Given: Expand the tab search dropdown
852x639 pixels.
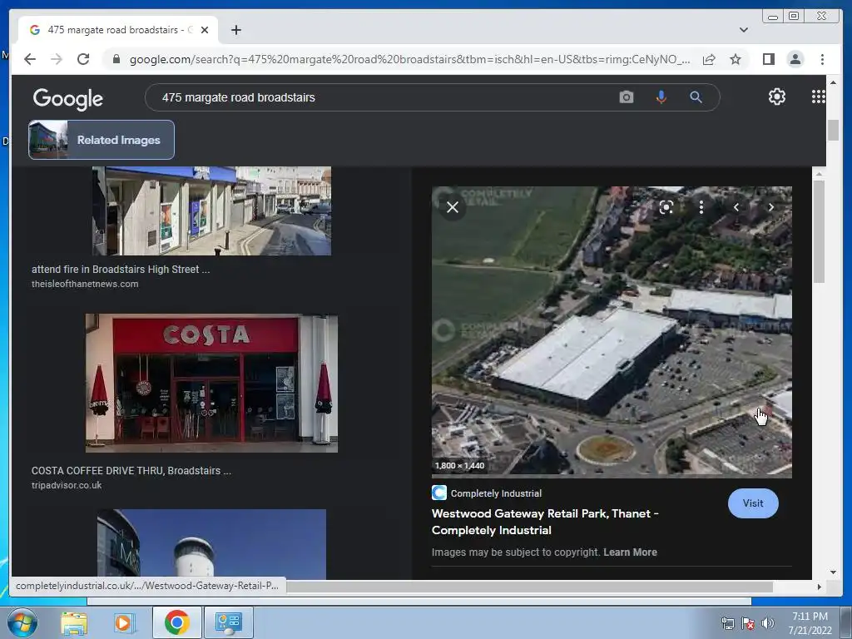Looking at the screenshot, I should coord(743,30).
